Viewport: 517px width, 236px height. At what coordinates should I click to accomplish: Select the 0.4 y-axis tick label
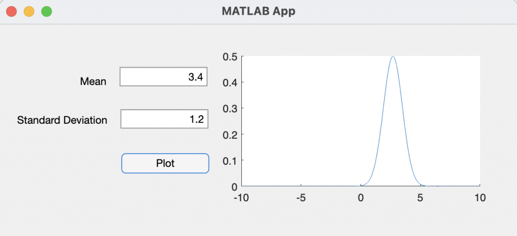230,82
